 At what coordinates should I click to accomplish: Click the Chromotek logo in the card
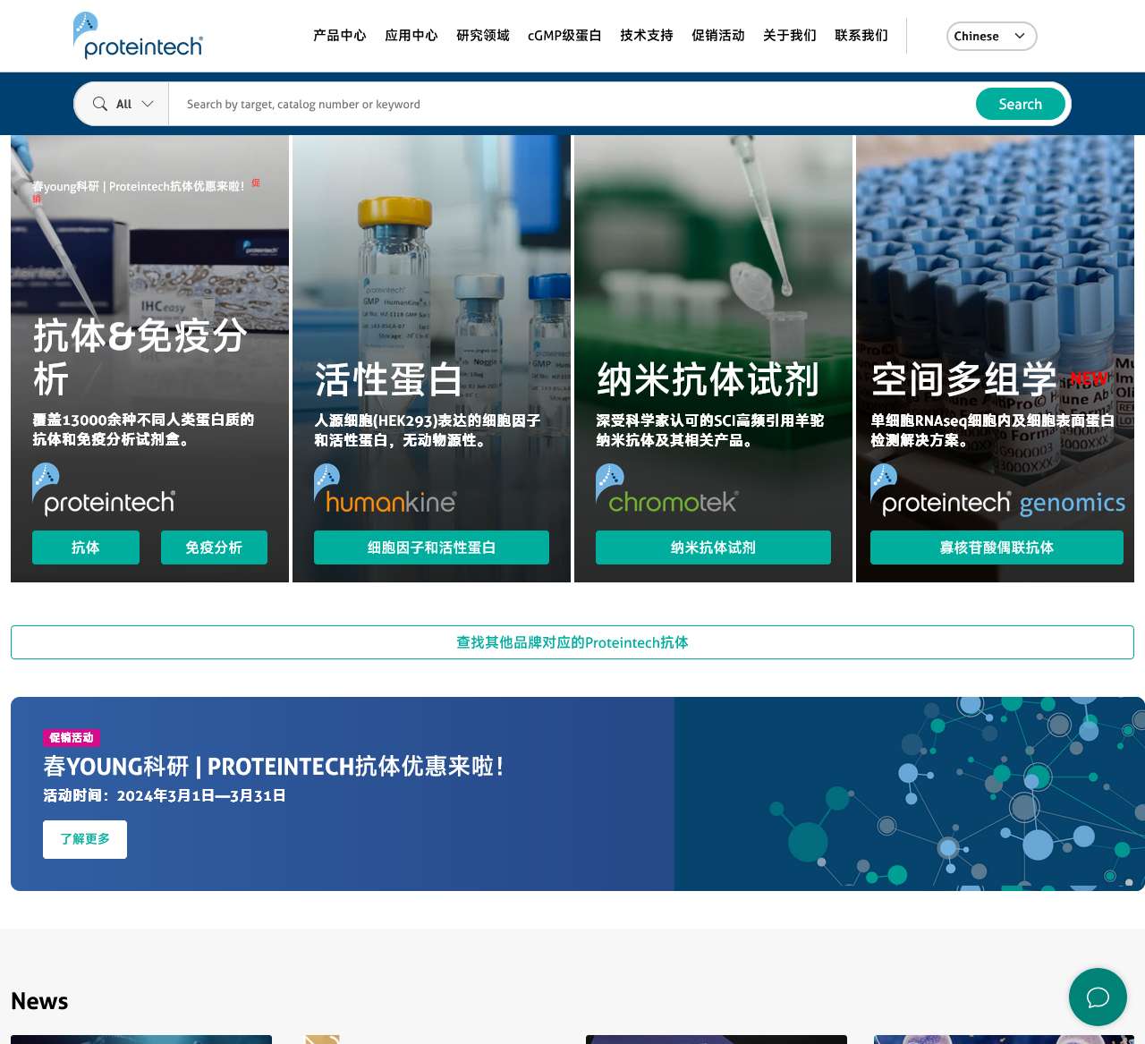click(x=667, y=489)
